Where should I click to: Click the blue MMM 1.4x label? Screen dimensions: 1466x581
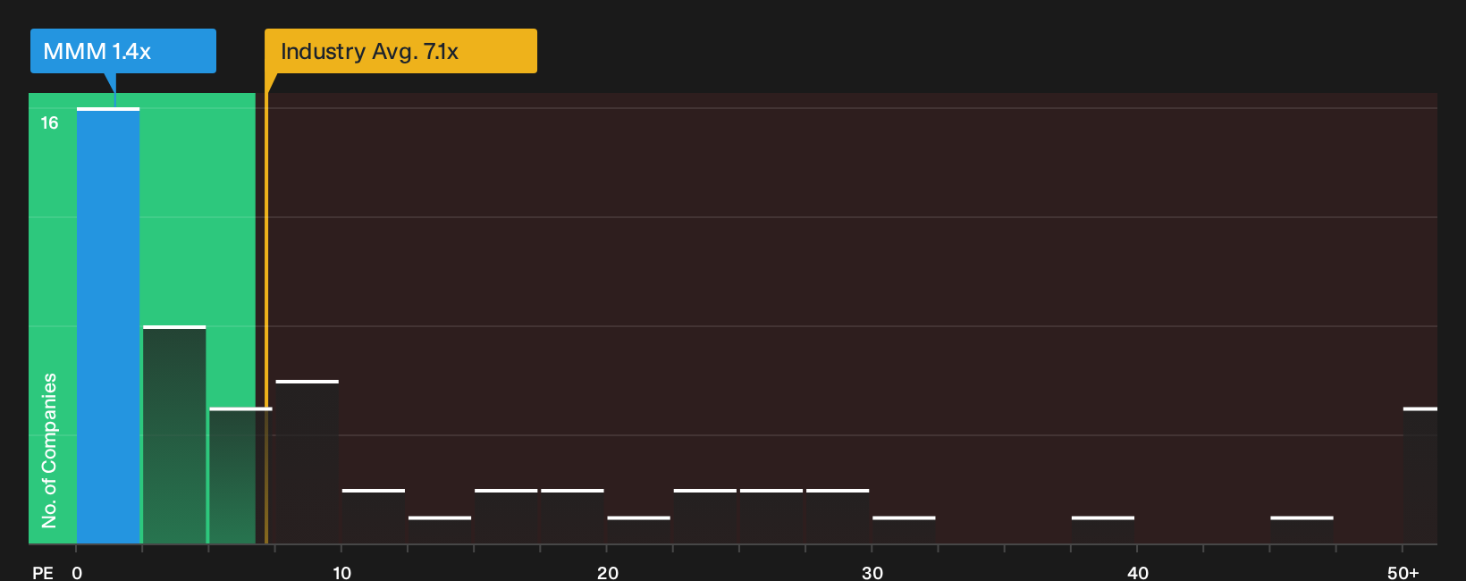tap(123, 51)
